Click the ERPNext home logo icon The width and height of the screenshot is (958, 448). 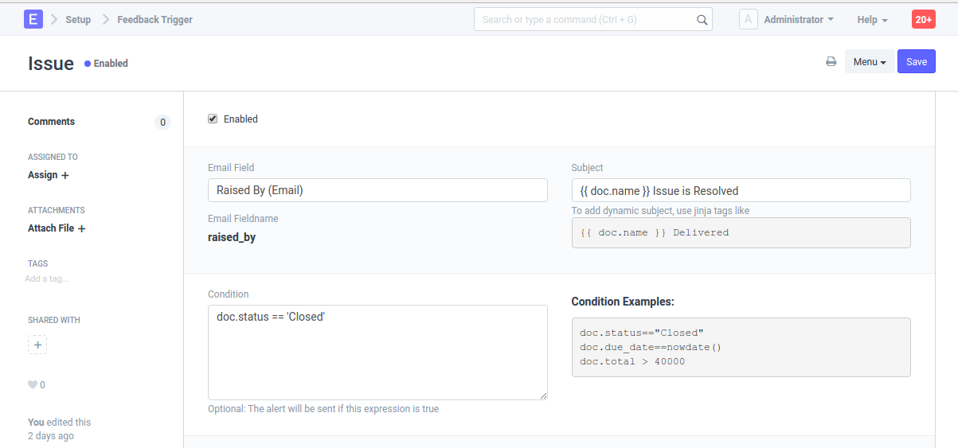(x=33, y=19)
